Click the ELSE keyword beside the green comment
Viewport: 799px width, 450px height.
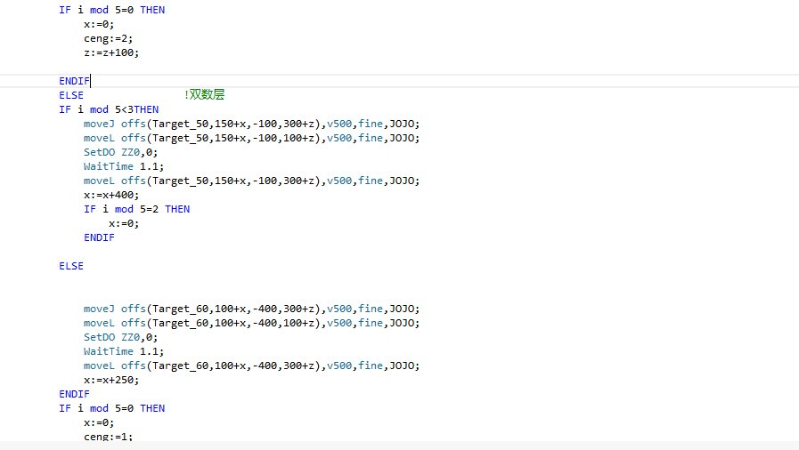pyautogui.click(x=71, y=95)
